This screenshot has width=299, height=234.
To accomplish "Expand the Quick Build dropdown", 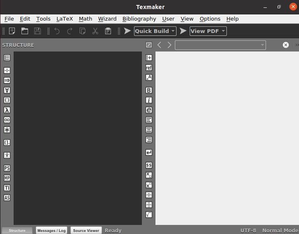I will pyautogui.click(x=155, y=31).
